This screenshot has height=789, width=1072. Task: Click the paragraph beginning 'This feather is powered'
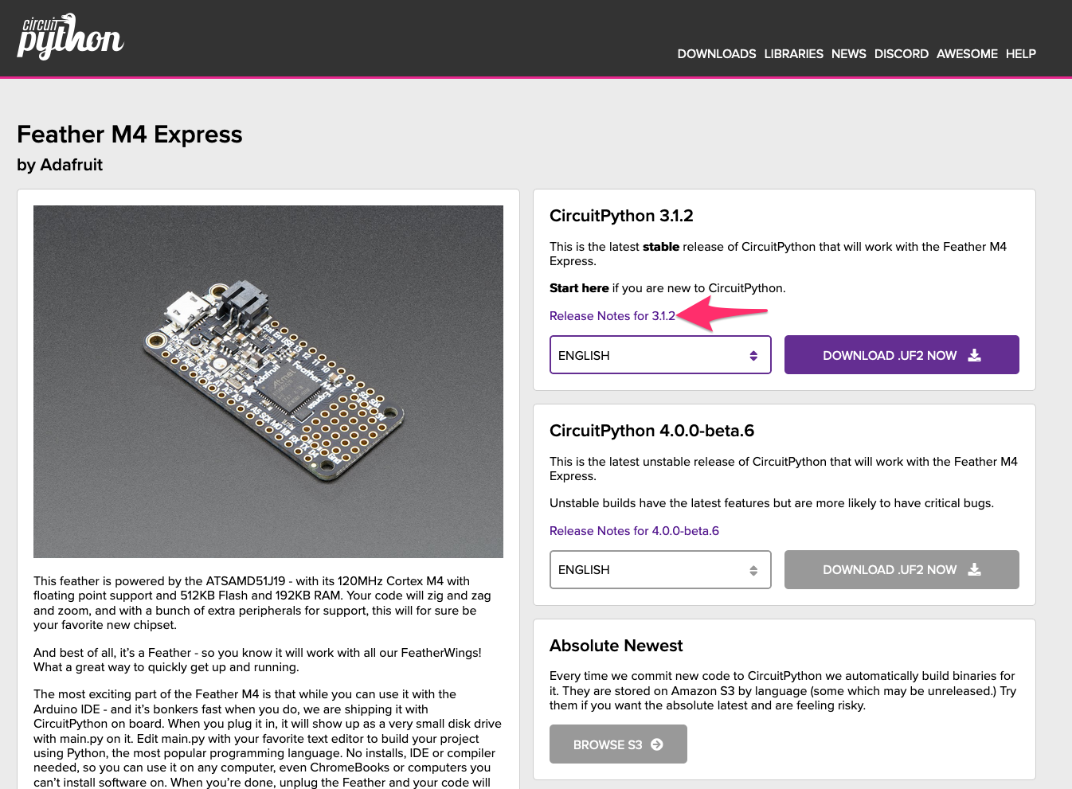pos(263,603)
